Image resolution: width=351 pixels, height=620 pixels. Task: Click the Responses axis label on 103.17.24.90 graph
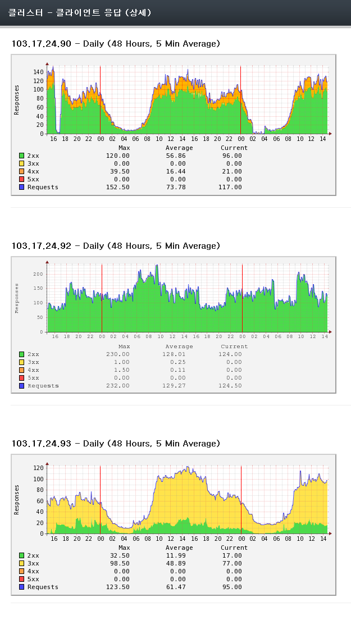point(17,101)
